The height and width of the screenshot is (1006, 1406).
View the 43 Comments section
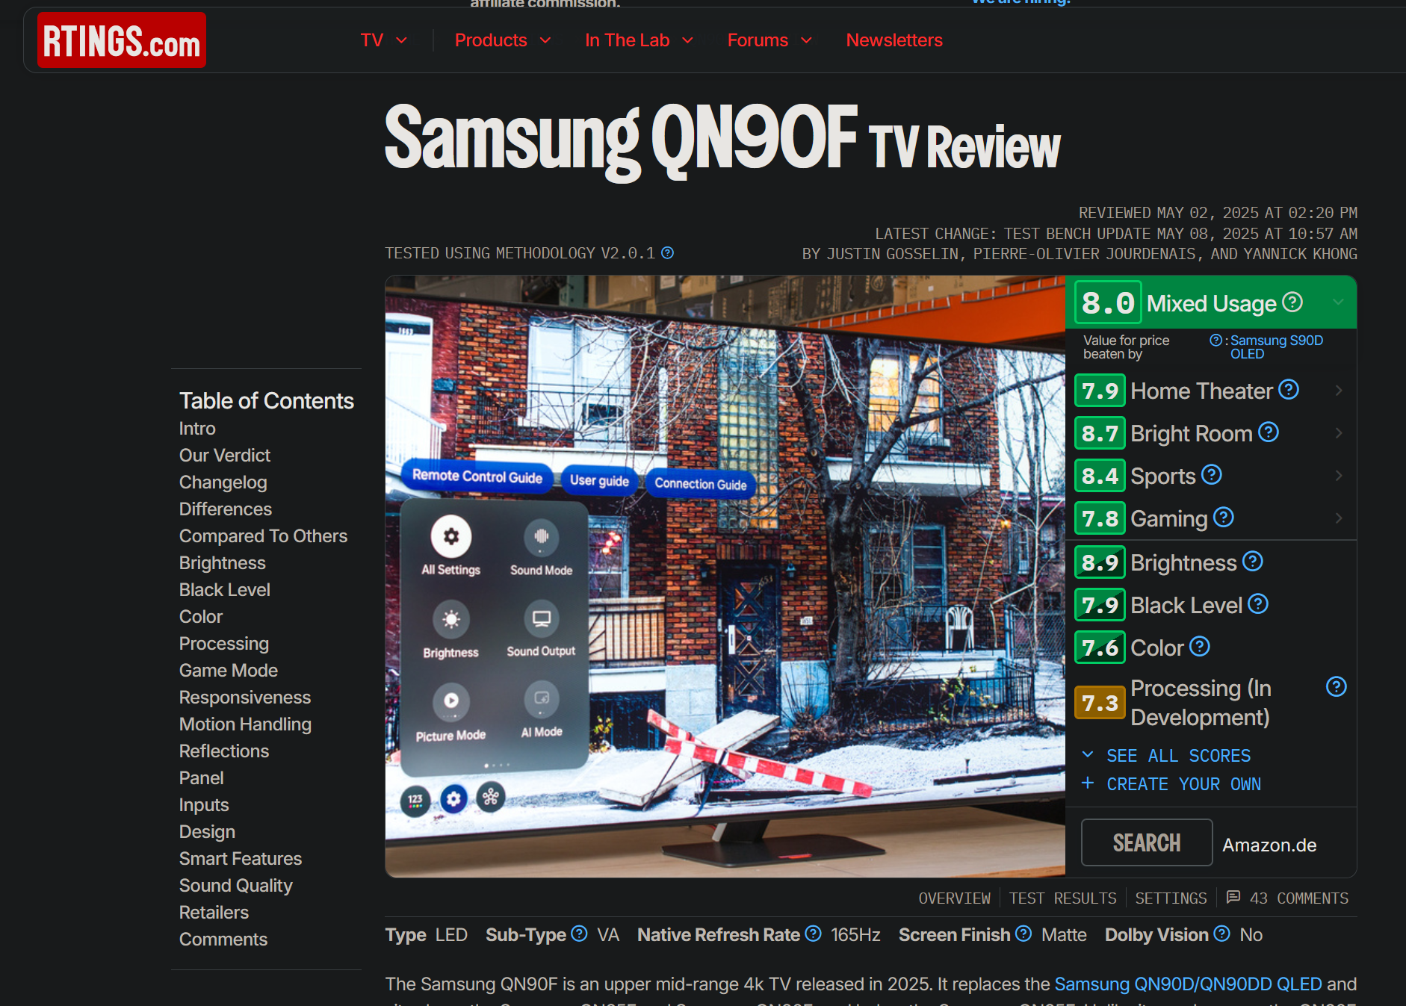click(1289, 898)
